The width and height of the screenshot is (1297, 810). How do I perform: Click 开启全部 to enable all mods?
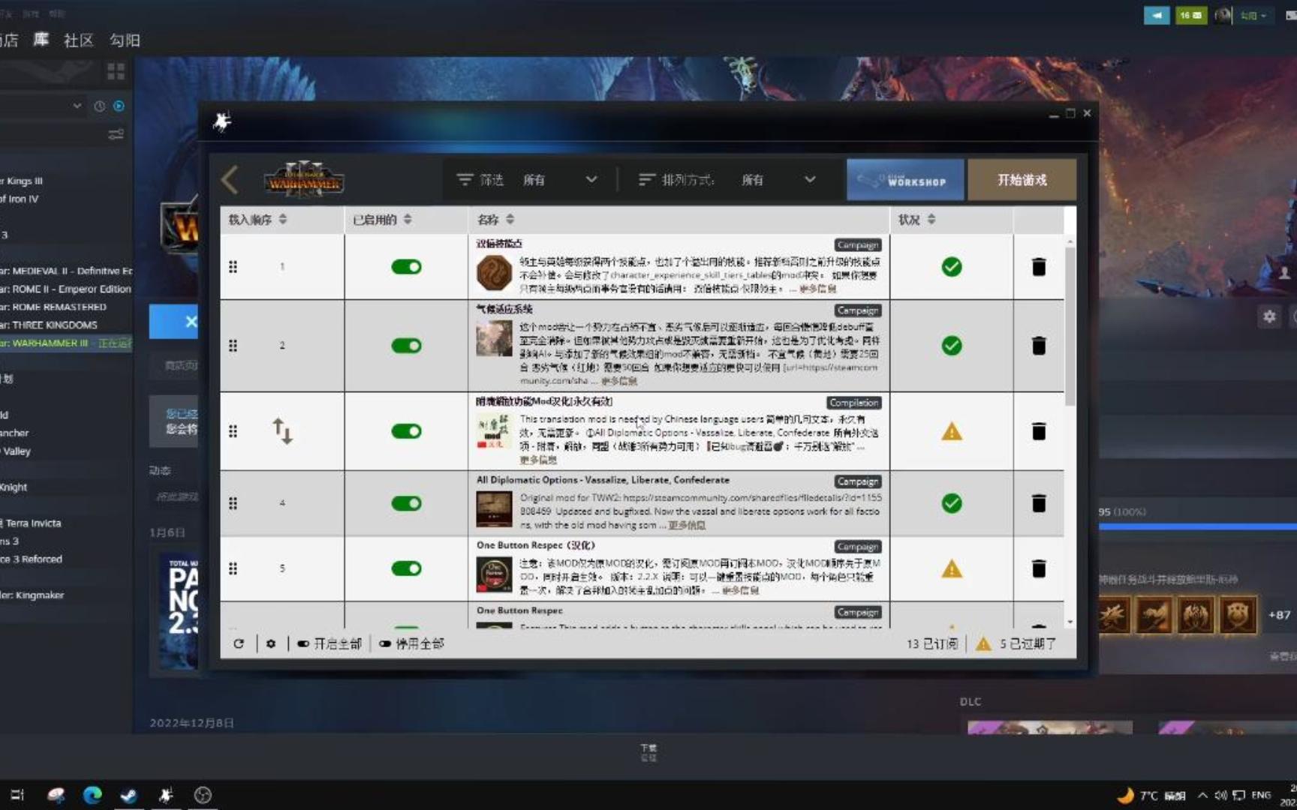pyautogui.click(x=330, y=643)
